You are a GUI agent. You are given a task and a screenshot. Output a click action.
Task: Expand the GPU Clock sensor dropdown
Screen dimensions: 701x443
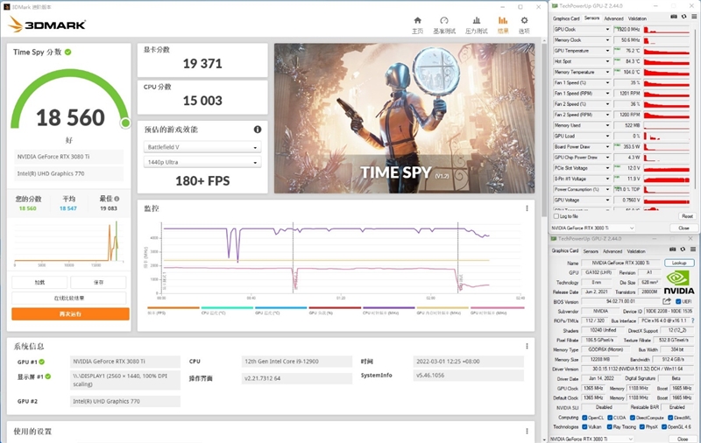pyautogui.click(x=607, y=30)
